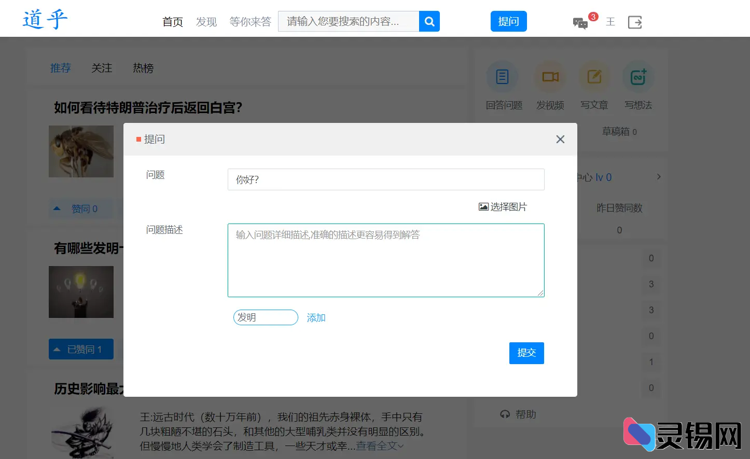This screenshot has height=459, width=750.
Task: Click the 回答问题 document icon
Action: tap(502, 77)
